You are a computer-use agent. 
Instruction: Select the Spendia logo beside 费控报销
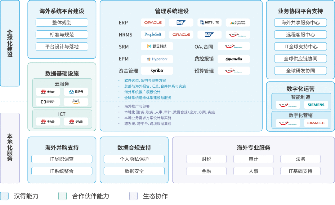[234, 59]
